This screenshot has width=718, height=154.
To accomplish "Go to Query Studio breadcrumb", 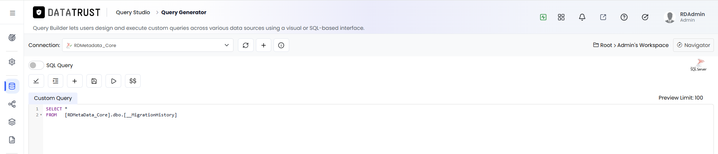I will (133, 12).
